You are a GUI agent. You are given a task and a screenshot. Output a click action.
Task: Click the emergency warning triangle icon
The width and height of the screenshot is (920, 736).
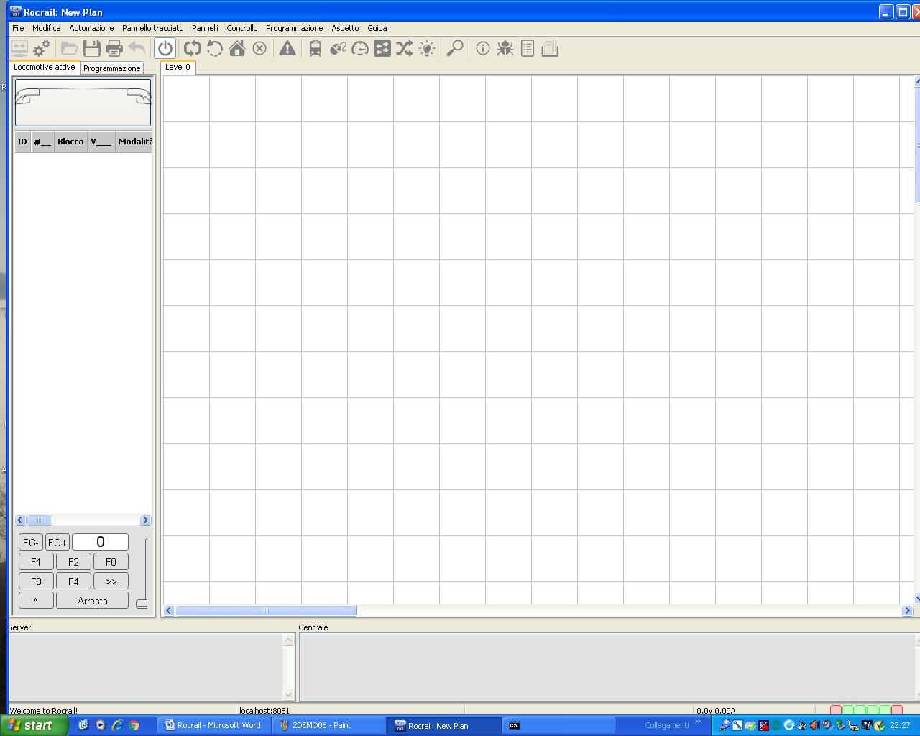click(x=287, y=49)
